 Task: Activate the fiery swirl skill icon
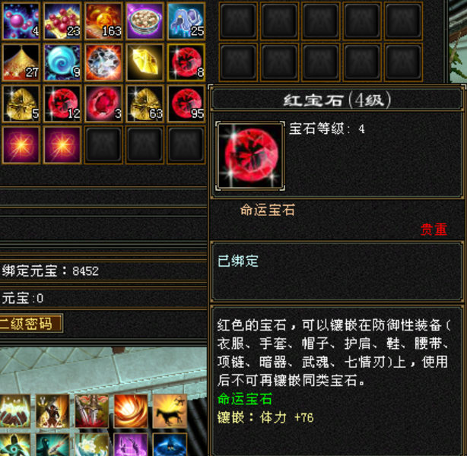131,411
